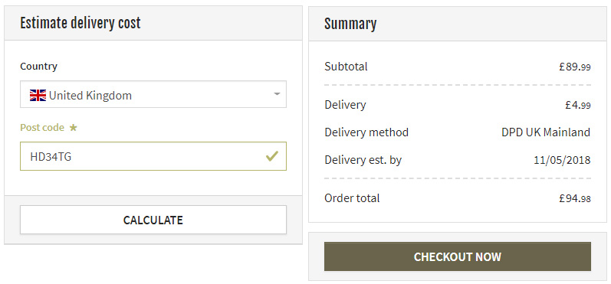This screenshot has height=284, width=611.
Task: Click the Subtotal amount £89.99
Action: [x=575, y=67]
